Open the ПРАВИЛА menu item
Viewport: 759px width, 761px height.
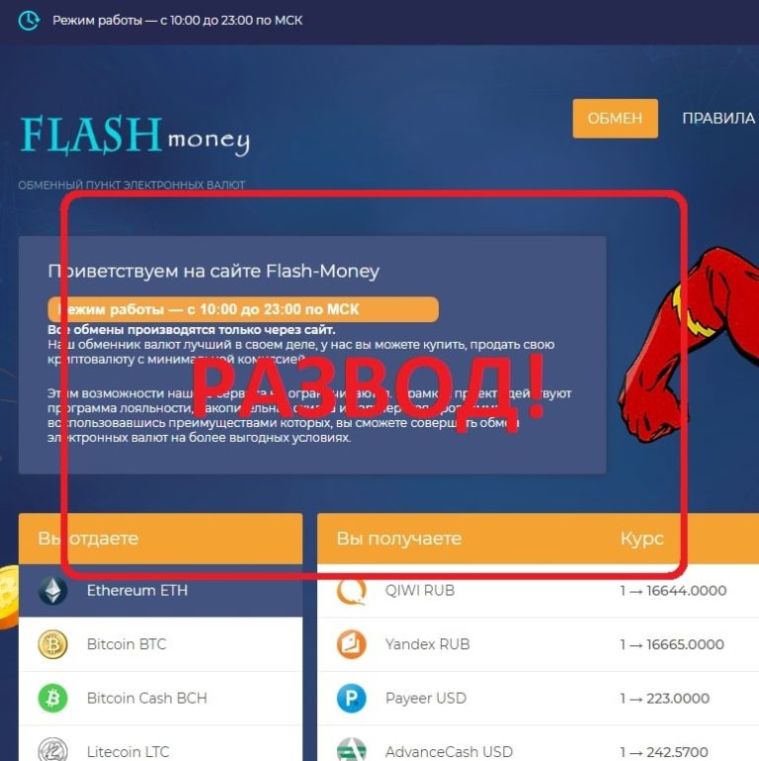(718, 119)
